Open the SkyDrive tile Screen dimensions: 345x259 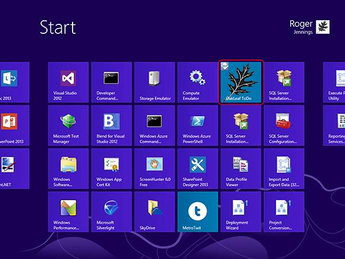(x=155, y=211)
